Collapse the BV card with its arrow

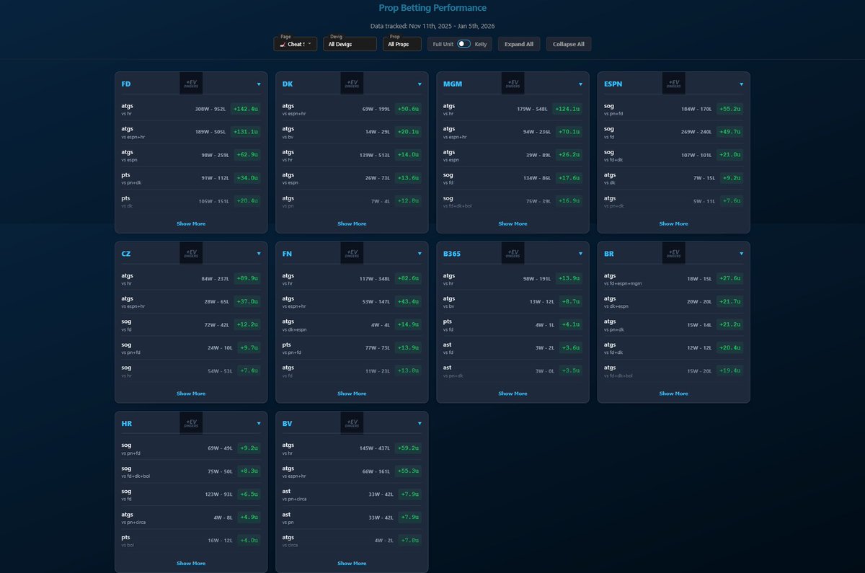[x=420, y=425]
